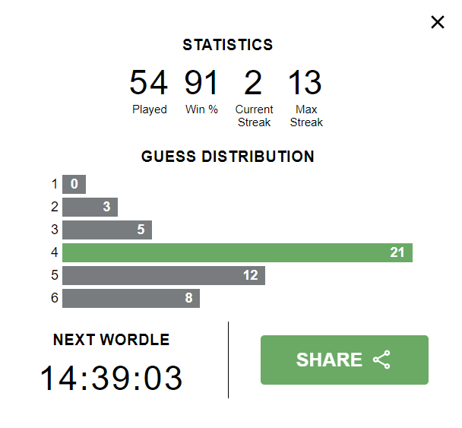
Task: Click the STATISTICS heading
Action: [228, 45]
